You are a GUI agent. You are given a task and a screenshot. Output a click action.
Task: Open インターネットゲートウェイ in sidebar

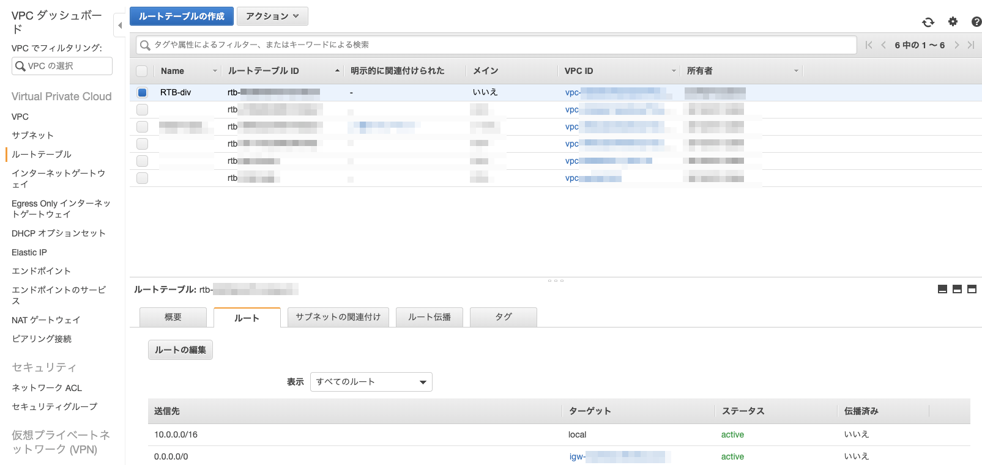coord(58,178)
